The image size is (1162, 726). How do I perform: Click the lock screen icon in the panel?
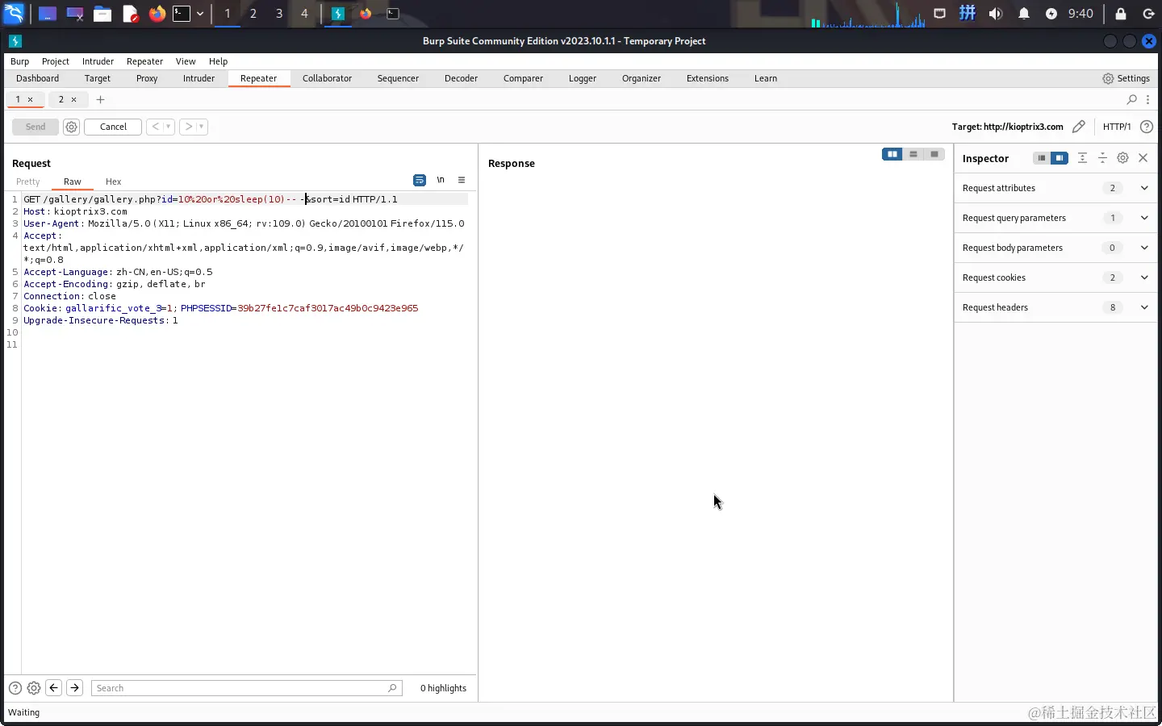(1121, 14)
